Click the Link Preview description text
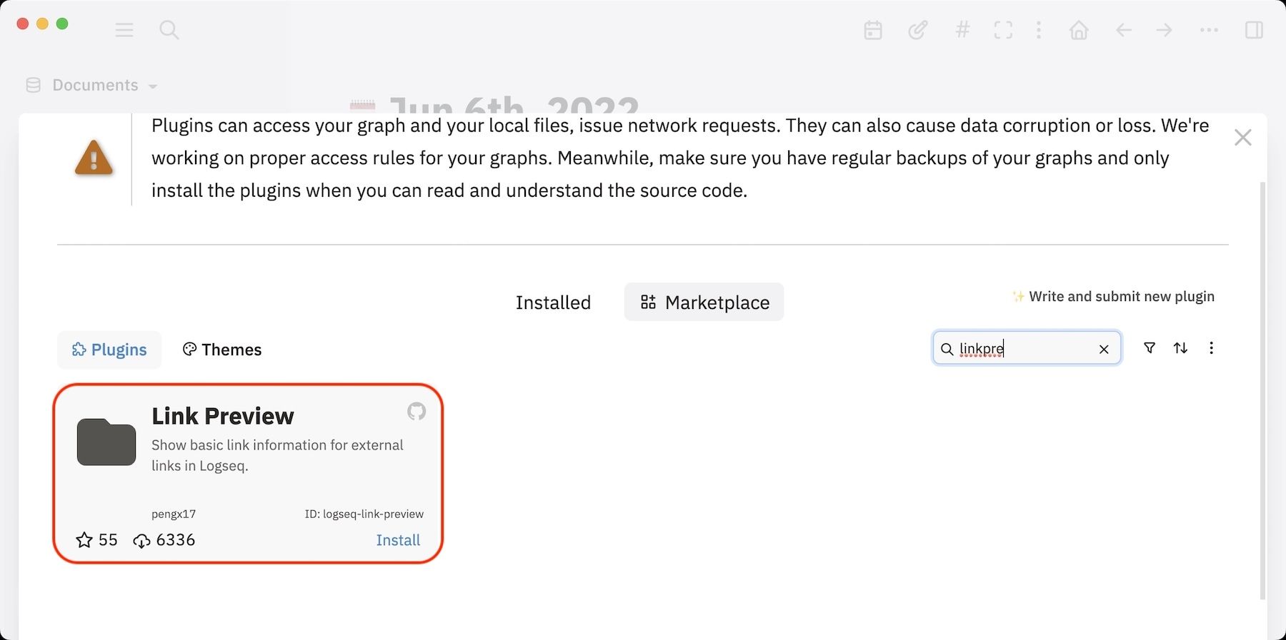Image resolution: width=1286 pixels, height=640 pixels. click(277, 455)
